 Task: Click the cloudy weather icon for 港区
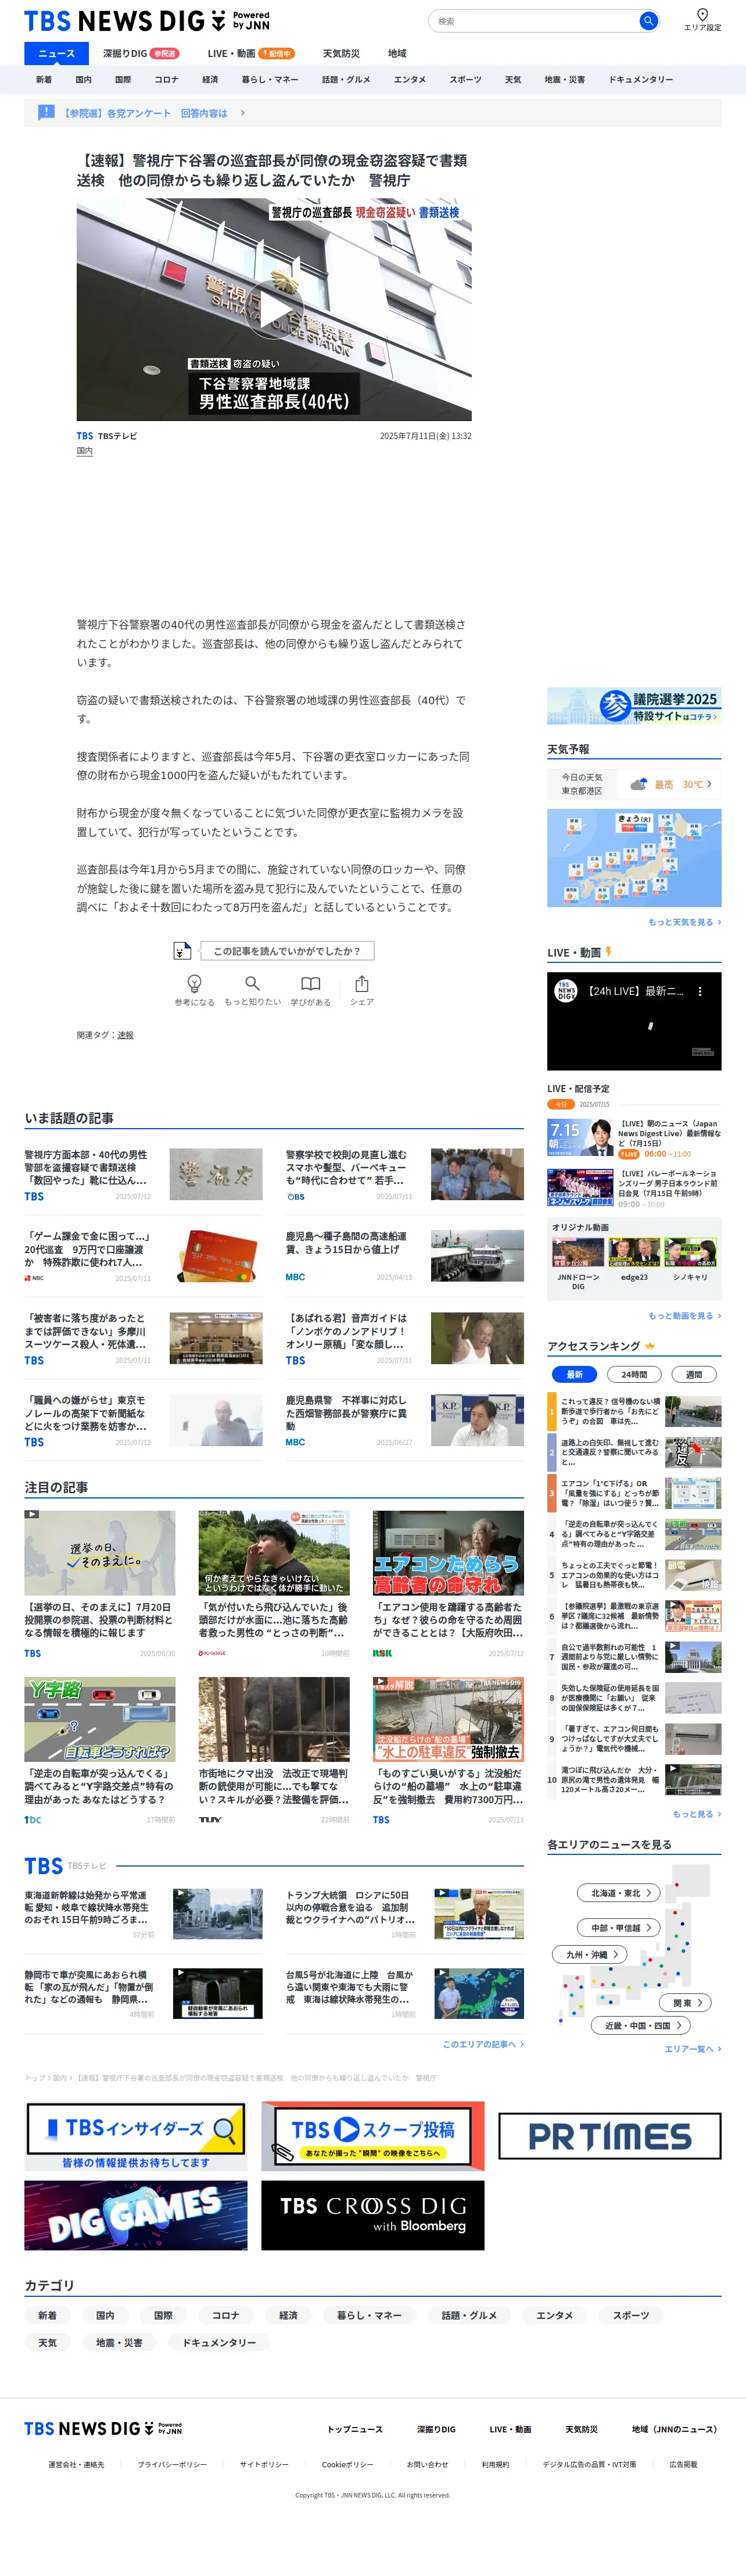(x=638, y=784)
